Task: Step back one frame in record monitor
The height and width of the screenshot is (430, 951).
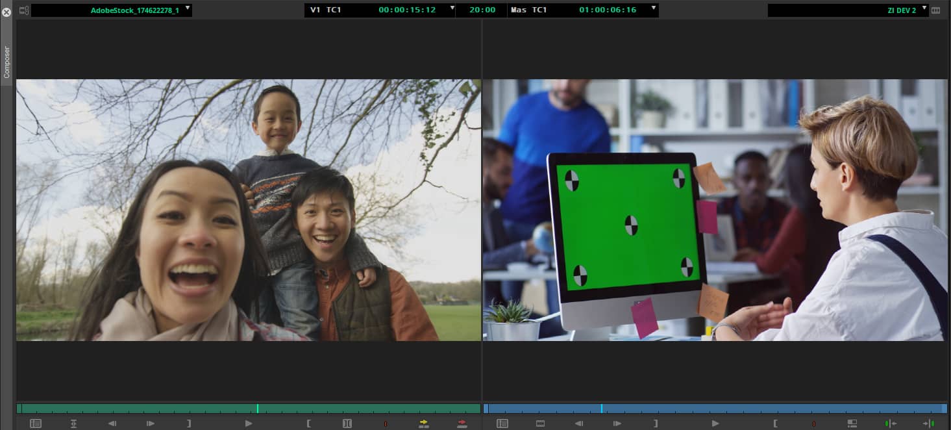Action: 578,424
